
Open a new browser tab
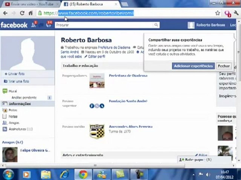click(x=125, y=4)
